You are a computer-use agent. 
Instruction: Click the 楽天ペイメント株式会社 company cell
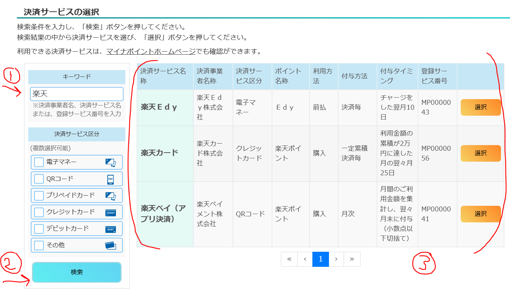tap(213, 214)
